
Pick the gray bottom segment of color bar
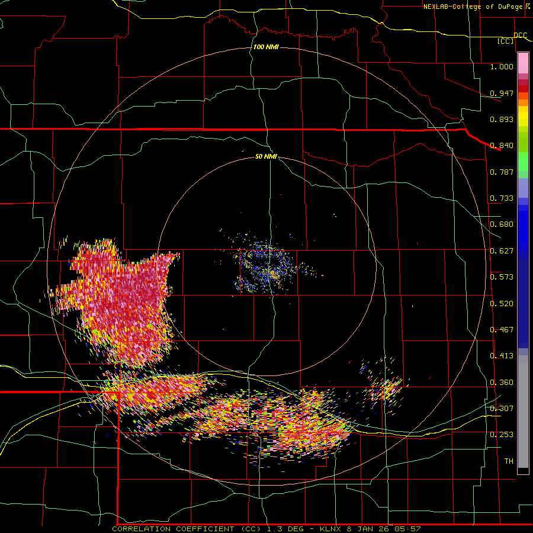coord(523,412)
